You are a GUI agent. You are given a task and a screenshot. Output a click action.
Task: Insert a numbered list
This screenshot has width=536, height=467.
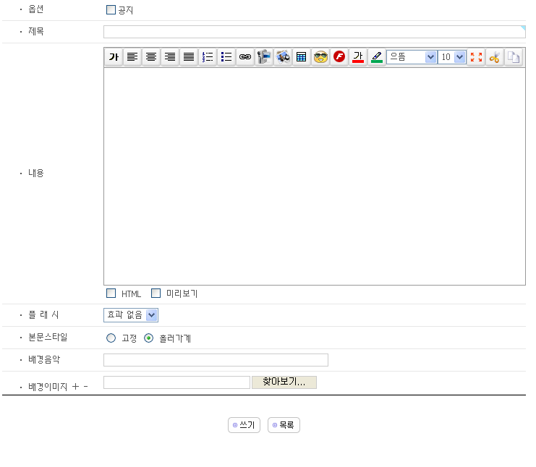[208, 56]
